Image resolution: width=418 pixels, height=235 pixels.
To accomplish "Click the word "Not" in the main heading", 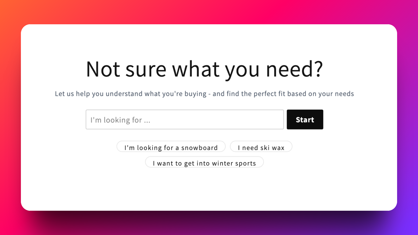I will pos(103,69).
